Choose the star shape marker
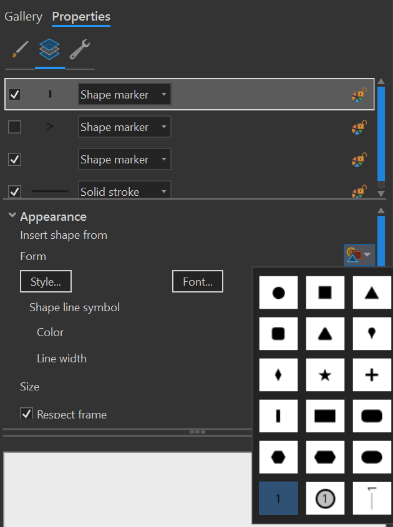Screen dimensions: 393x527 pyautogui.click(x=325, y=375)
